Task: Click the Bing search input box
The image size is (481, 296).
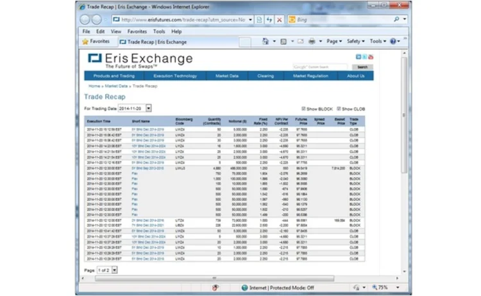Action: coord(344,20)
